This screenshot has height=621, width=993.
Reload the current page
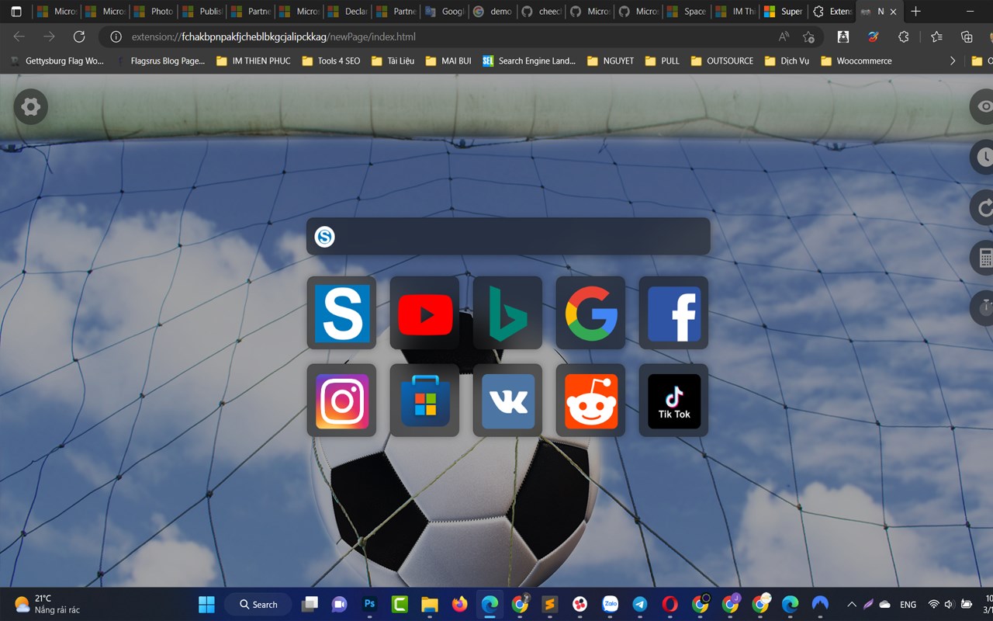point(78,36)
